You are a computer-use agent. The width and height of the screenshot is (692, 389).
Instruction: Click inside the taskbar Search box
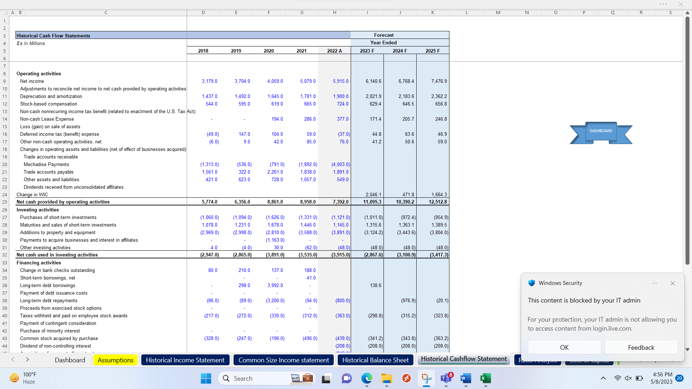[x=252, y=378]
